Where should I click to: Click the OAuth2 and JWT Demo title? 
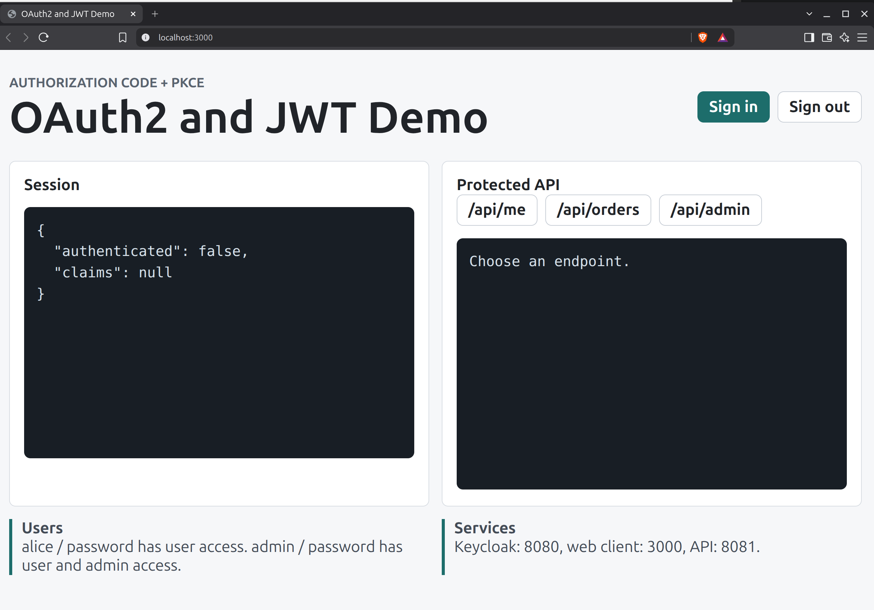coord(249,117)
